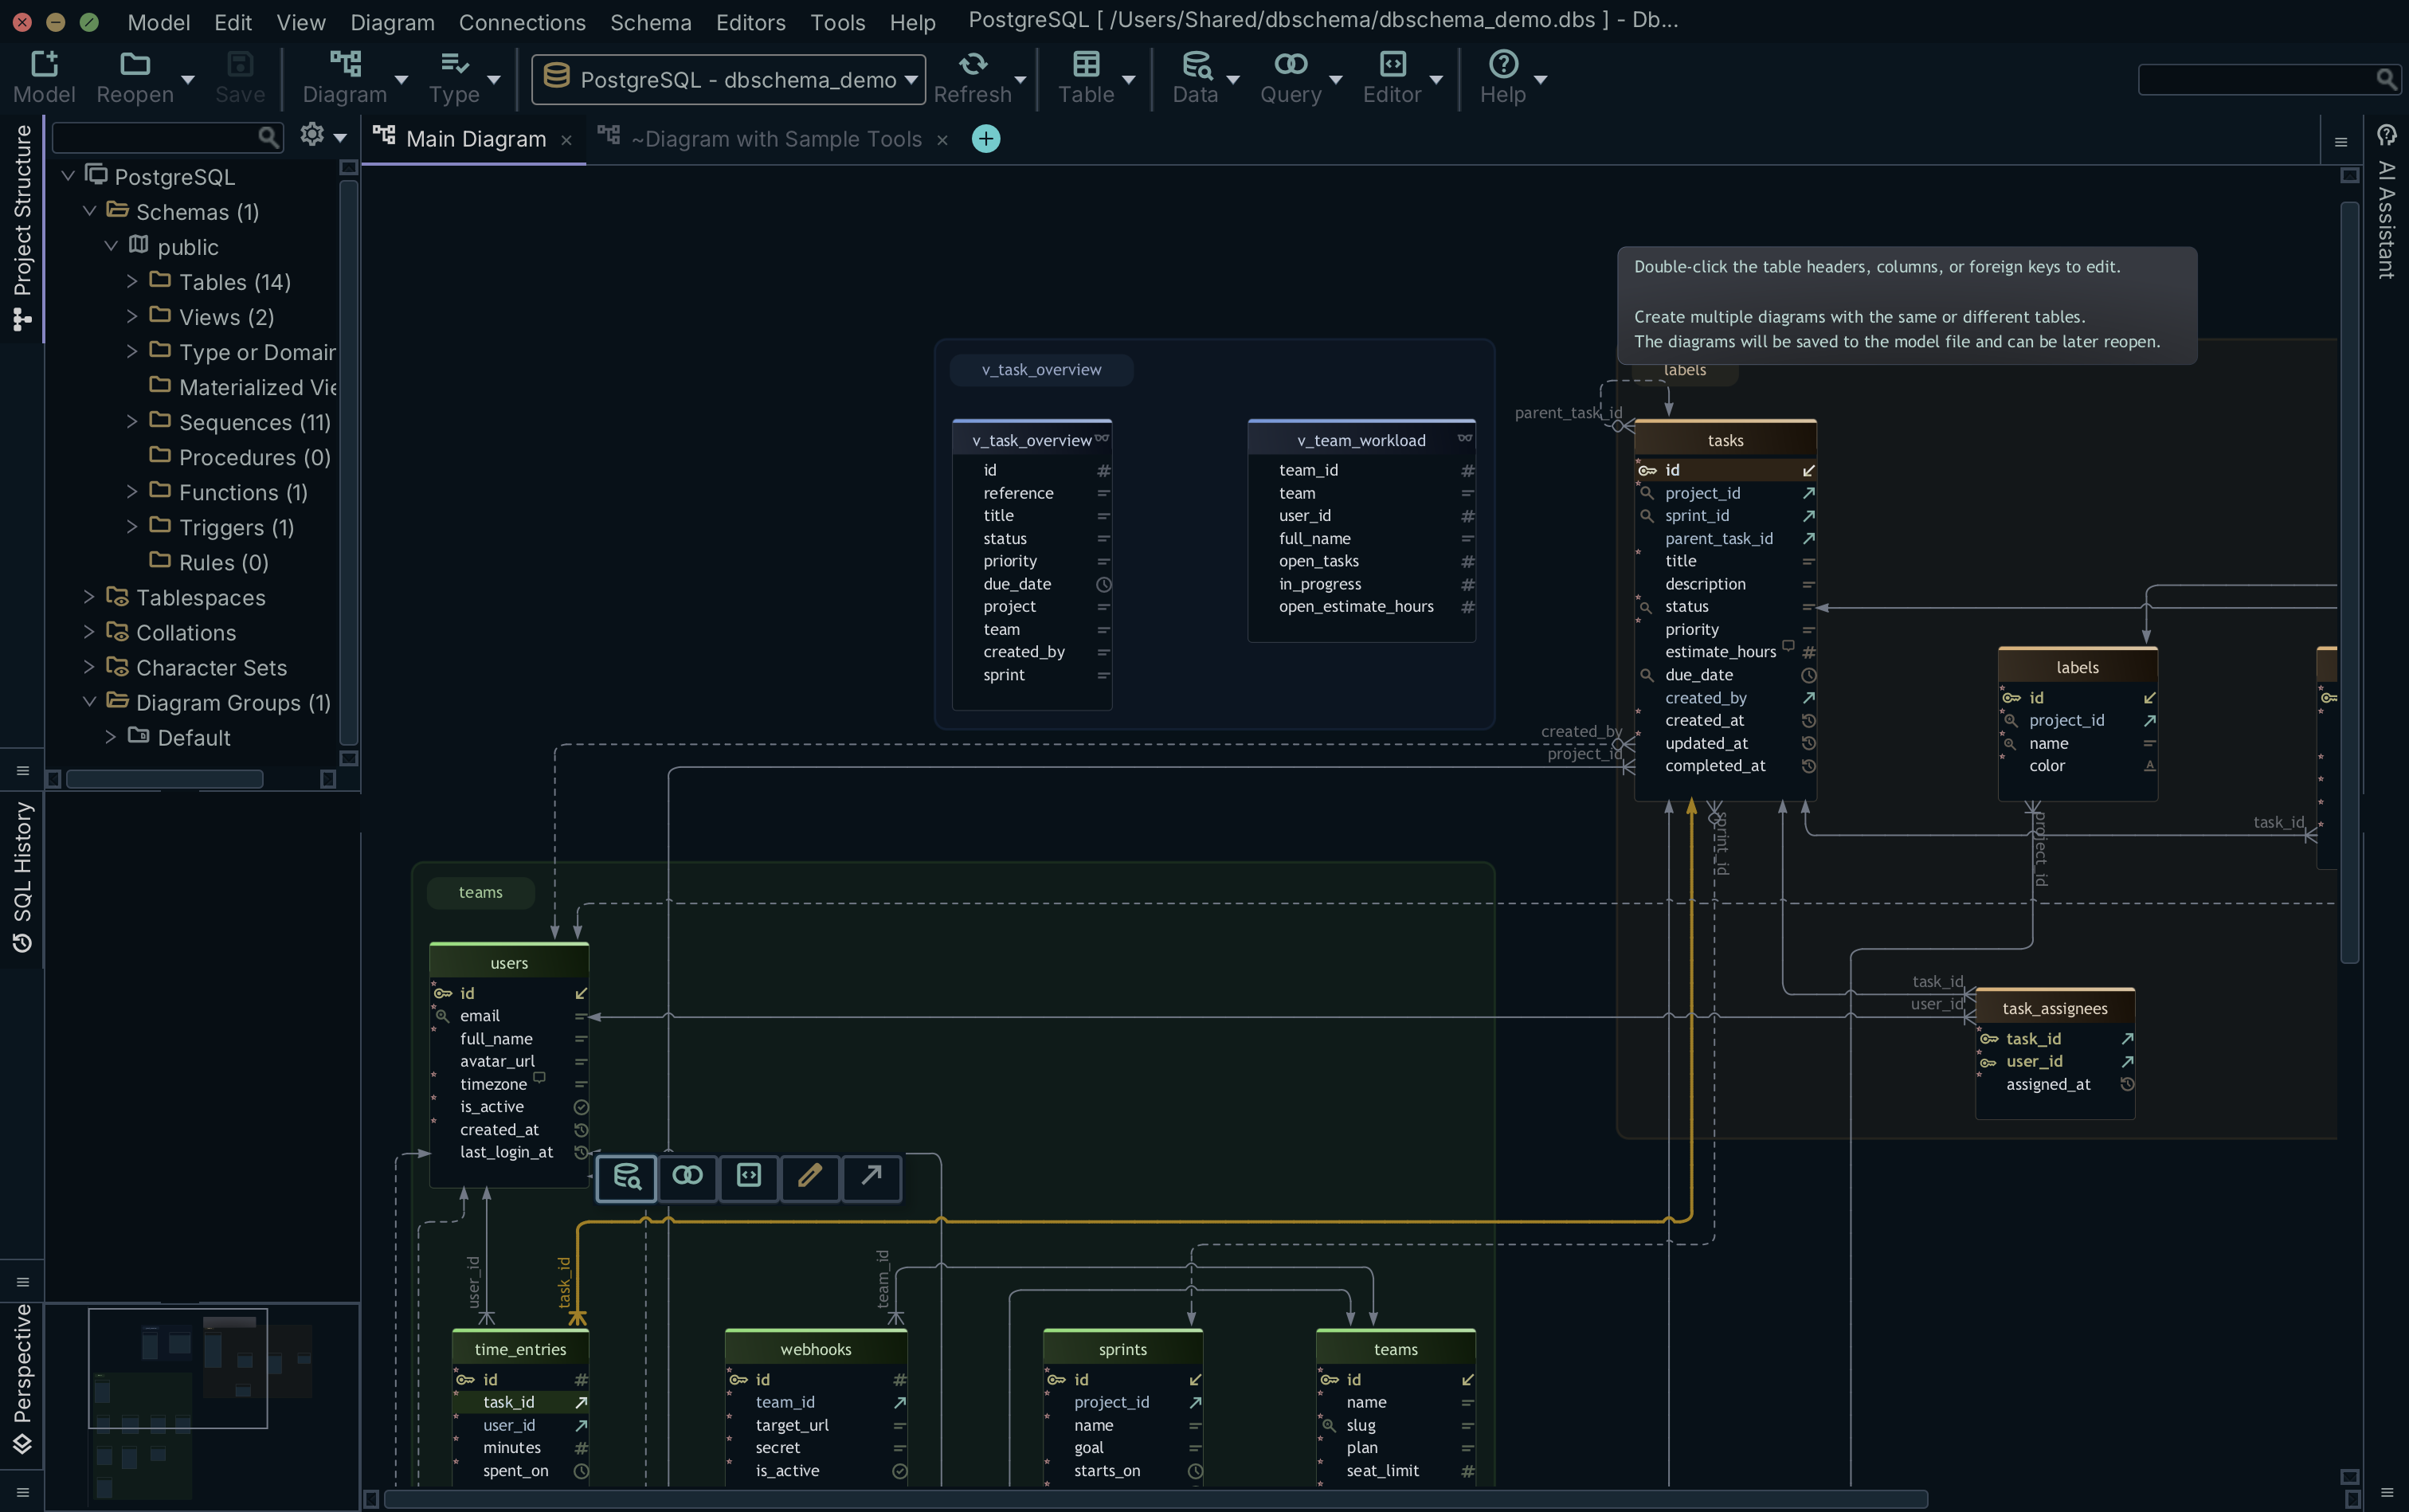
Task: Expand the Views (2) tree node
Action: coord(132,317)
